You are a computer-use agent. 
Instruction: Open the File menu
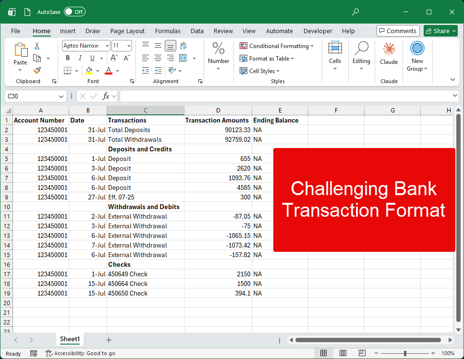(15, 31)
